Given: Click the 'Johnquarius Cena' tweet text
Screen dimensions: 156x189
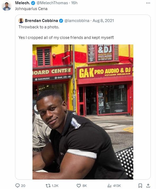Looking at the screenshot, I should click(x=31, y=9).
